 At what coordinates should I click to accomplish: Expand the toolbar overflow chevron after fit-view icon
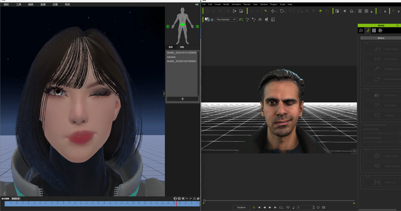[372, 12]
